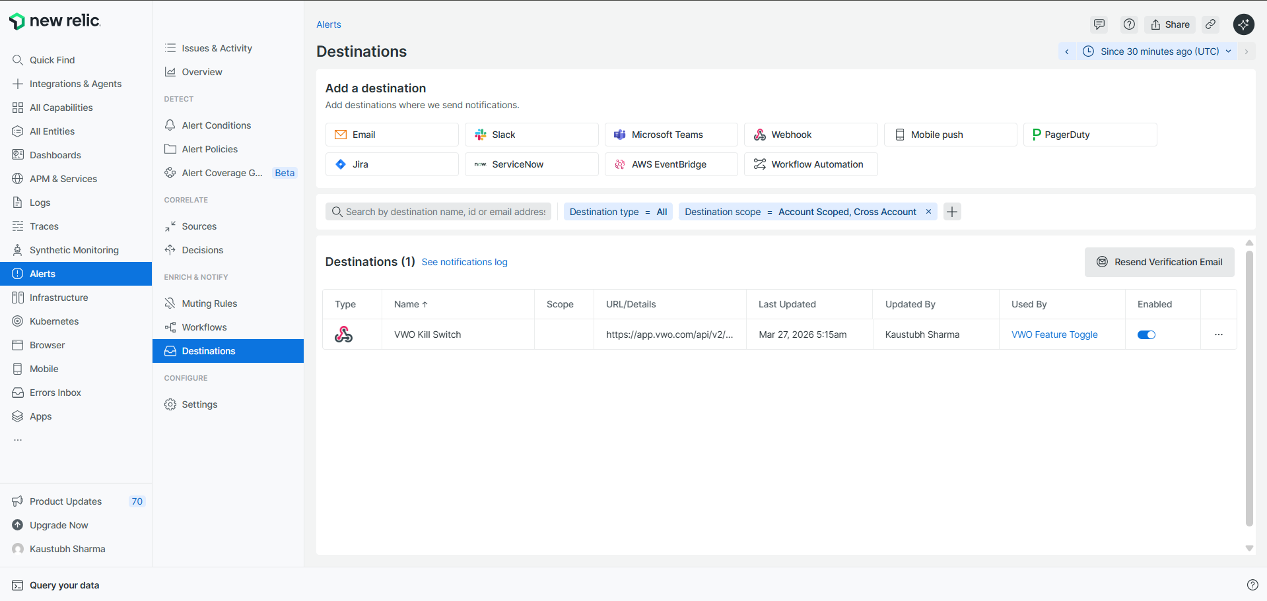Open alert Settings
The width and height of the screenshot is (1267, 601).
[228, 404]
